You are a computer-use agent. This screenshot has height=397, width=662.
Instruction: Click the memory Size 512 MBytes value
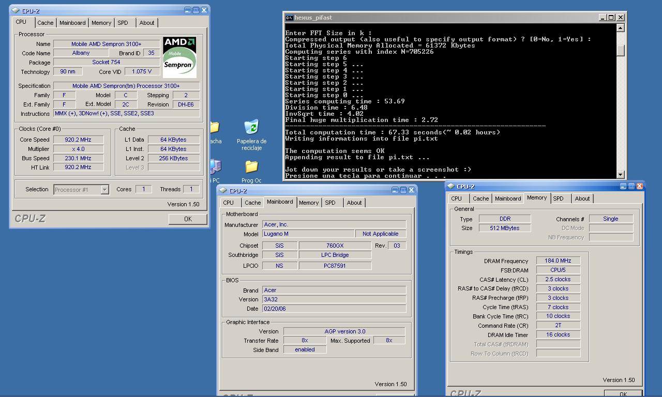pos(505,228)
